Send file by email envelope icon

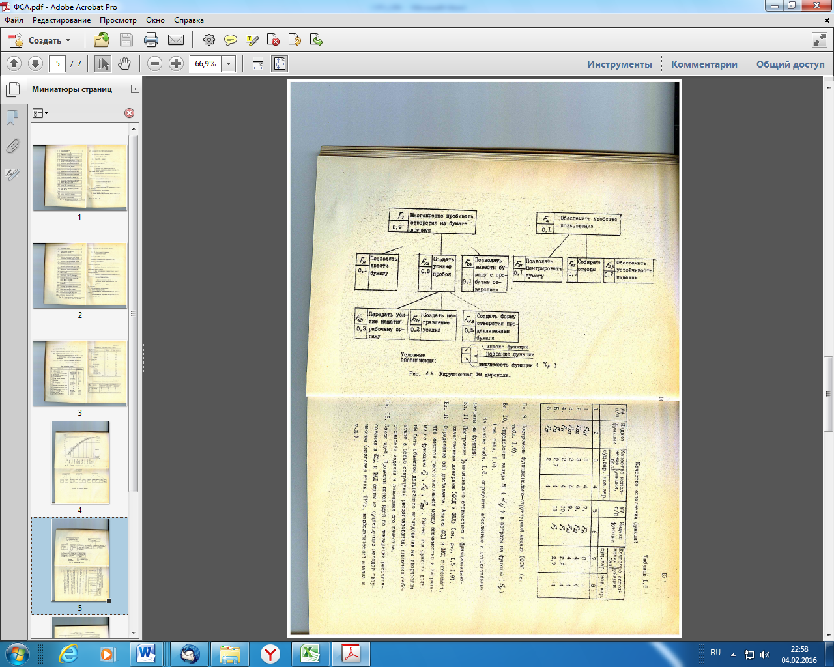tap(176, 40)
